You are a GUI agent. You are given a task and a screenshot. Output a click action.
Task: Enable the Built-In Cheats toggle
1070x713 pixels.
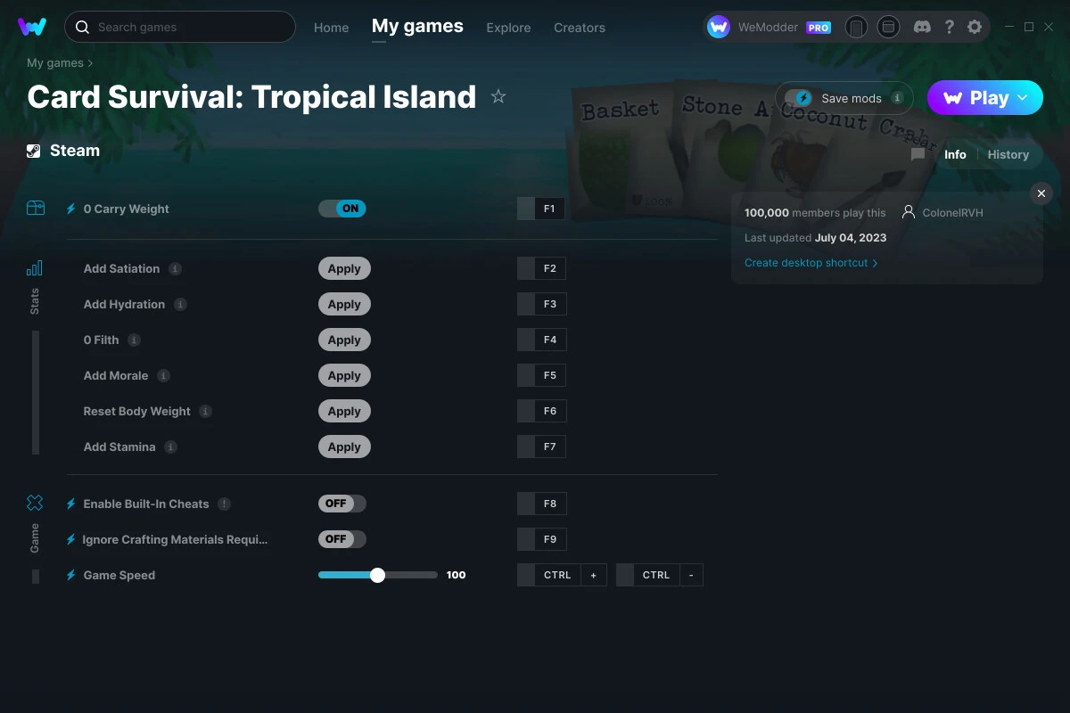[342, 503]
